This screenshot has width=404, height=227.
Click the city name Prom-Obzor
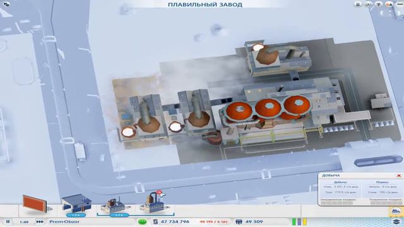coord(64,221)
